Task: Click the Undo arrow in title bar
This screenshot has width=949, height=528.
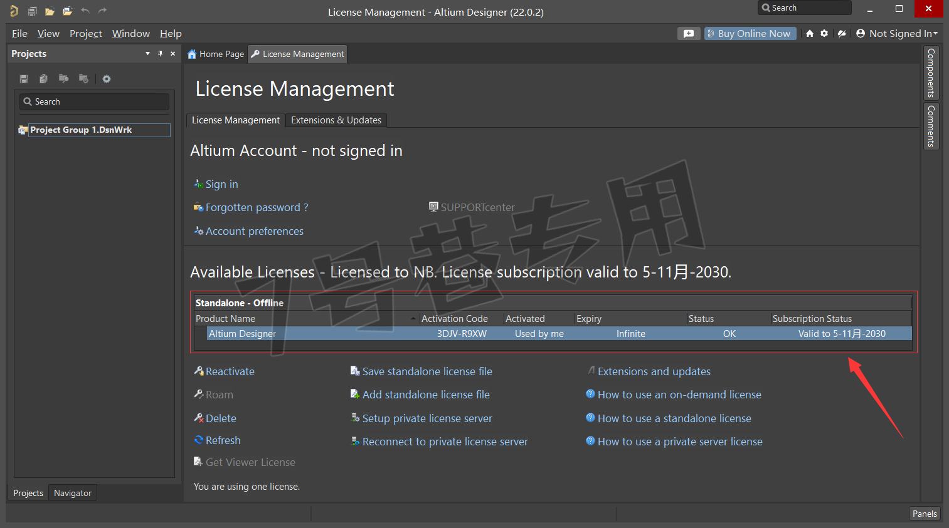Action: 85,11
